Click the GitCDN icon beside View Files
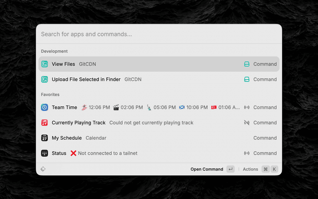The height and width of the screenshot is (199, 318). tap(45, 64)
